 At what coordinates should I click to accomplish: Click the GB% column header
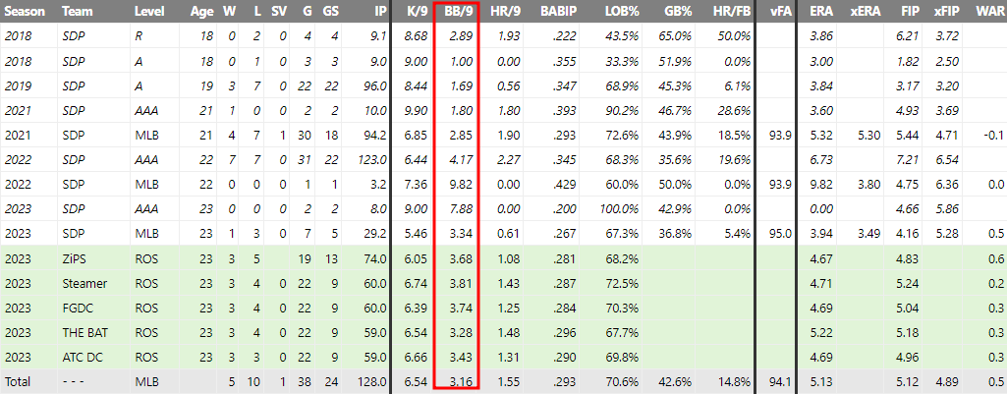tap(674, 12)
